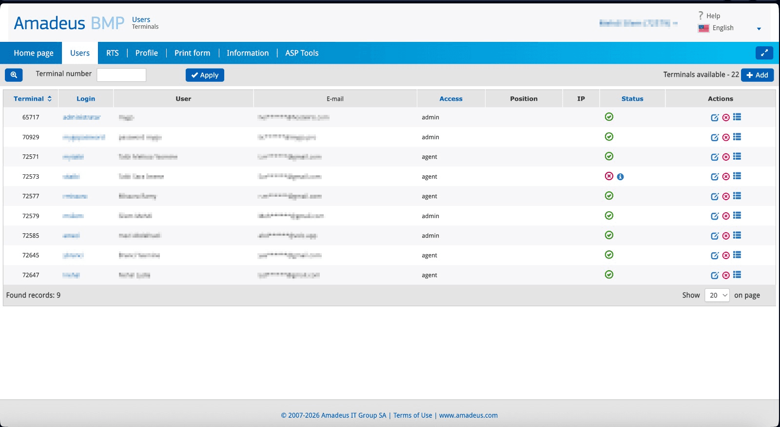Click the edit icon for terminal 65717
Viewport: 780px width, 427px height.
[x=715, y=117]
